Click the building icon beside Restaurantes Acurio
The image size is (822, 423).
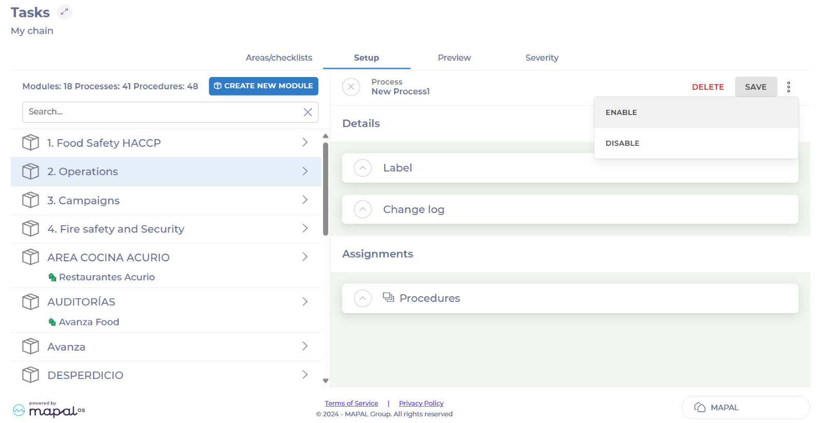[x=52, y=277]
